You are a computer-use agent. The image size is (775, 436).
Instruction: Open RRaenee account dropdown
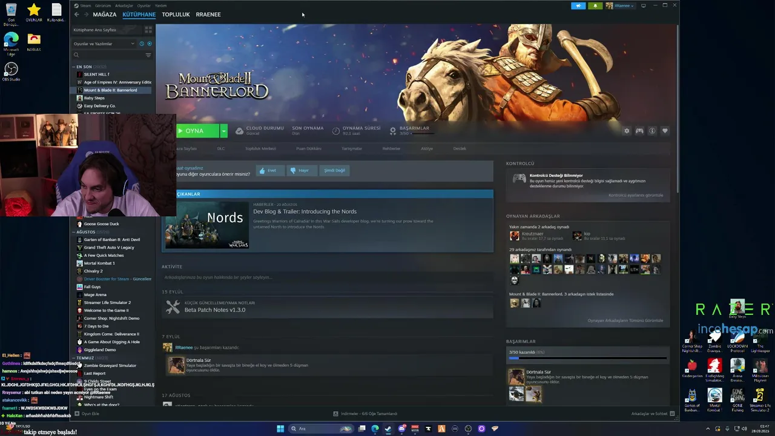tap(619, 5)
